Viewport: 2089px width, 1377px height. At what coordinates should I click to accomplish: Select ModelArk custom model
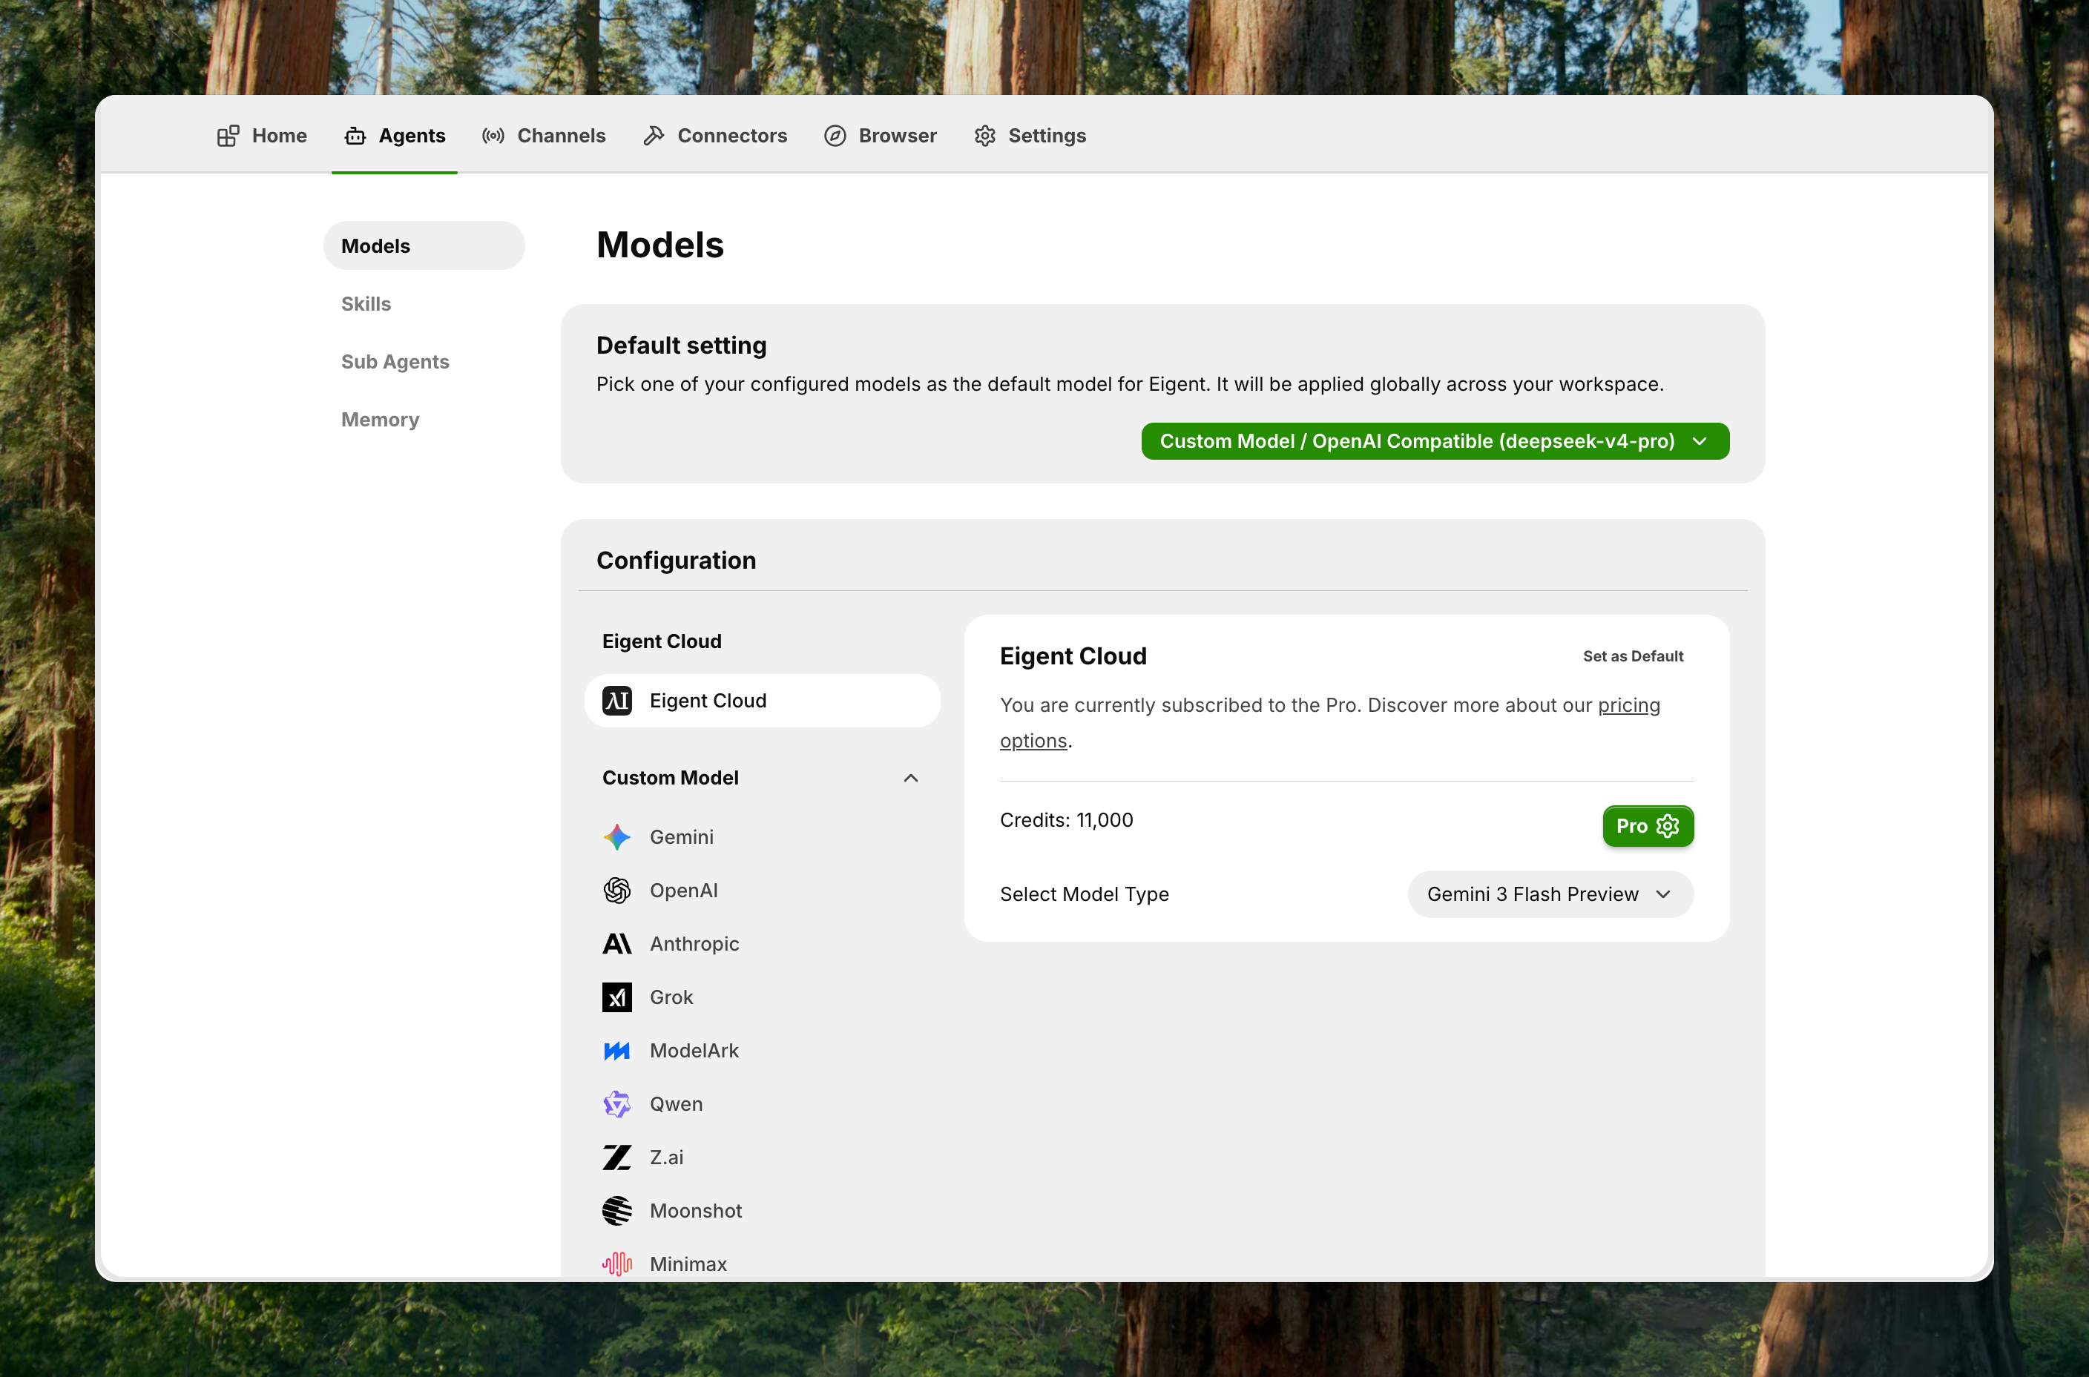tap(763, 1051)
